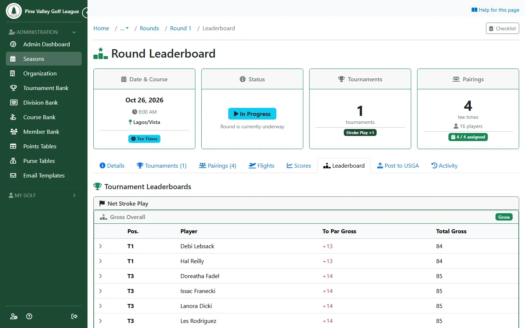The height and width of the screenshot is (328, 525).
Task: Open Purse Tables in the sidebar
Action: (44, 161)
